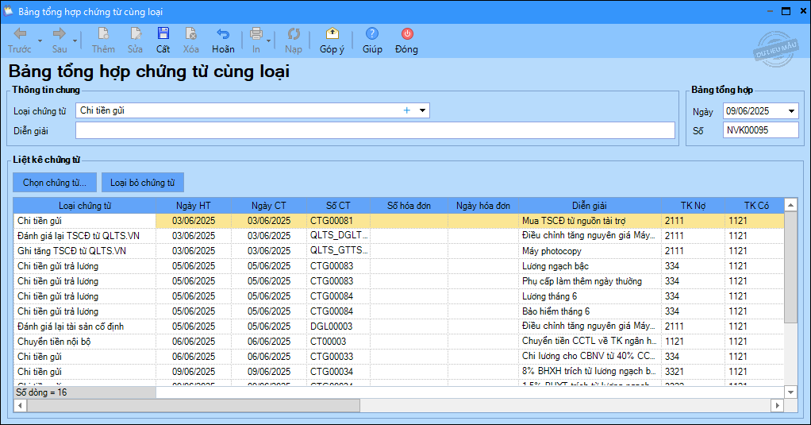Click cell CTG00034

pos(338,371)
